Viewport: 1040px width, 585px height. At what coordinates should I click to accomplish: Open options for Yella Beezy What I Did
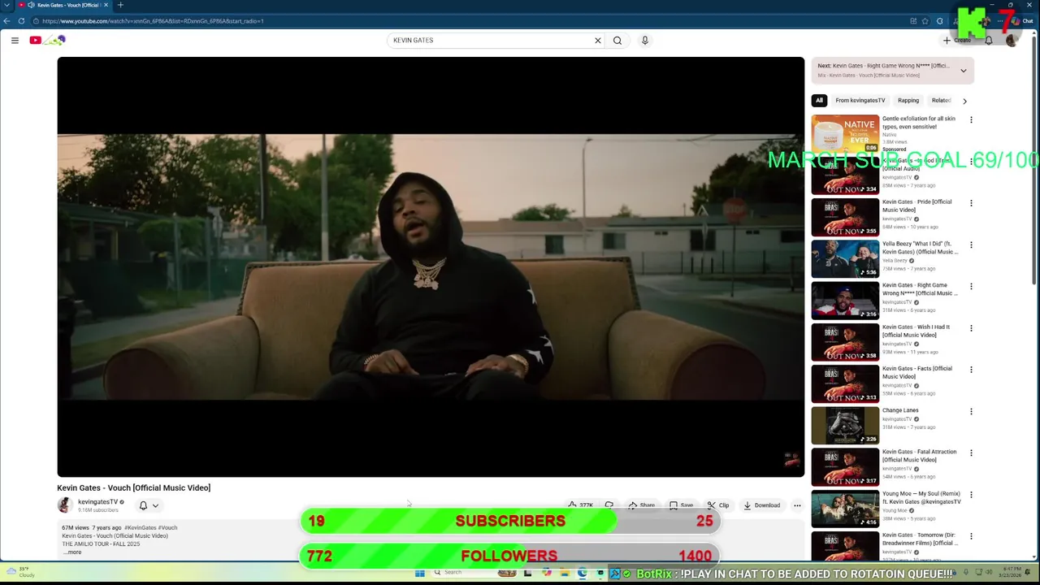tap(971, 245)
